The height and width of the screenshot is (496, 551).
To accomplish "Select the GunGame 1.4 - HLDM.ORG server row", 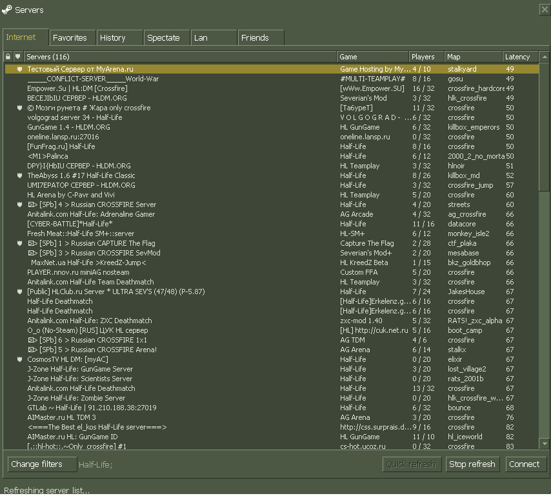I will pos(68,127).
